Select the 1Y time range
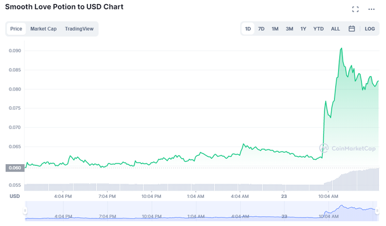This screenshot has height=226, width=386. pyautogui.click(x=303, y=29)
